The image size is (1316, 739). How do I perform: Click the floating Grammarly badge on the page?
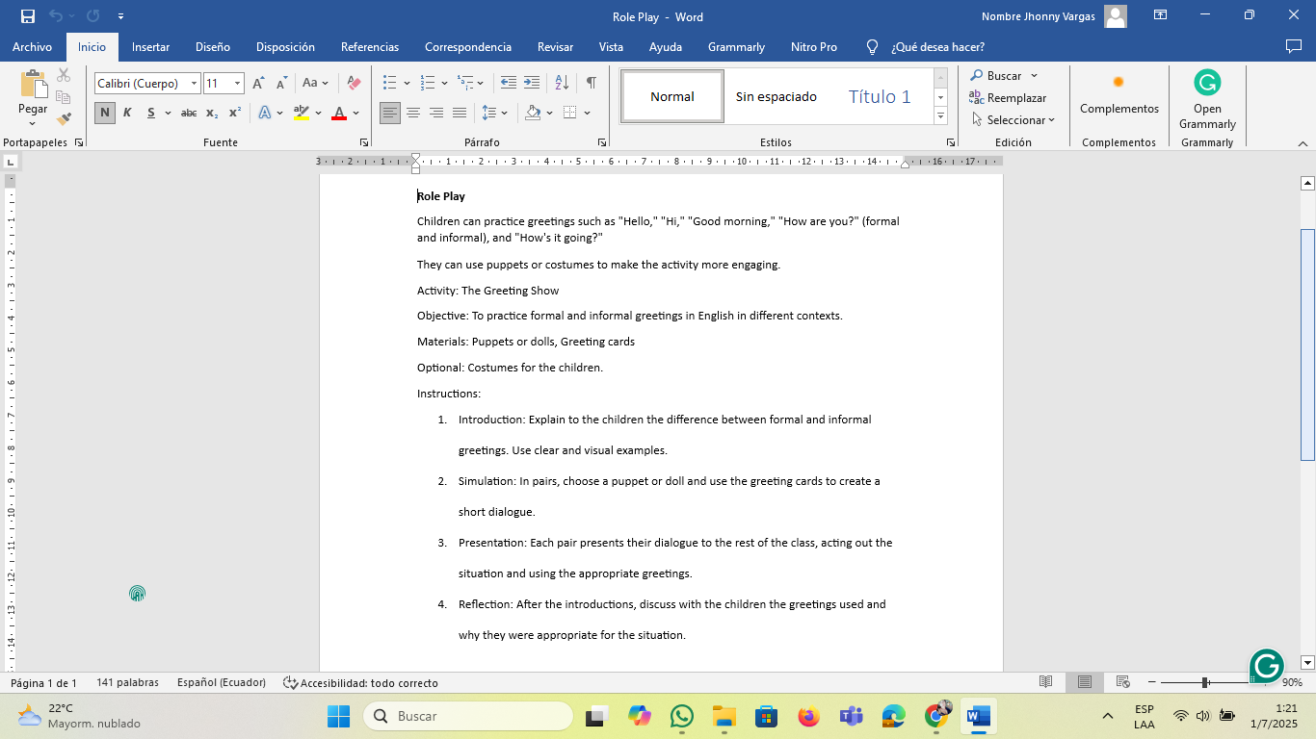click(1267, 665)
